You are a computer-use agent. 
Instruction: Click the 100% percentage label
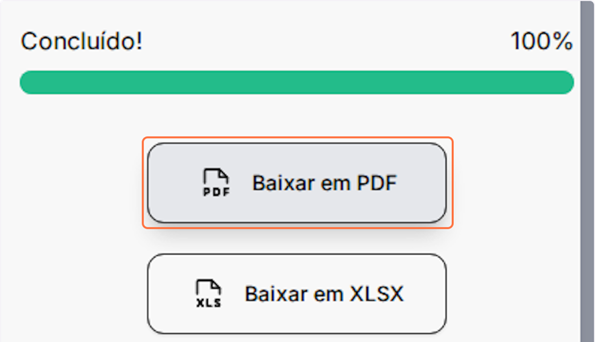541,42
